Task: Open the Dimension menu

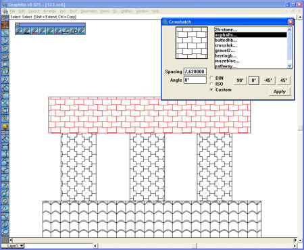Action: point(88,11)
